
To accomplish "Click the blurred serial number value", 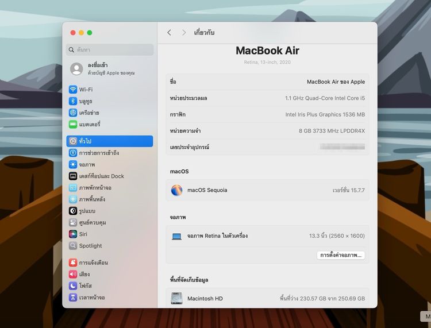I will [x=343, y=147].
